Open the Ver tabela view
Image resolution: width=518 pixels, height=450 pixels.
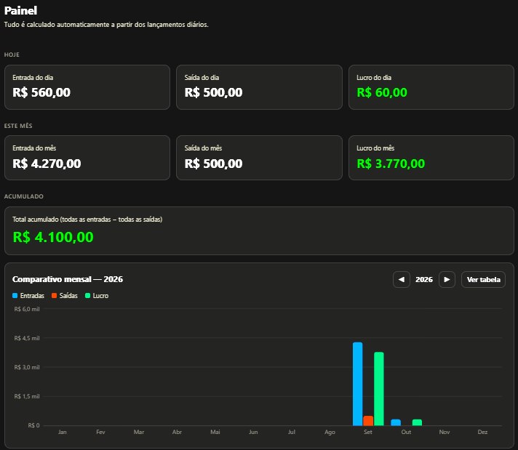(x=483, y=280)
